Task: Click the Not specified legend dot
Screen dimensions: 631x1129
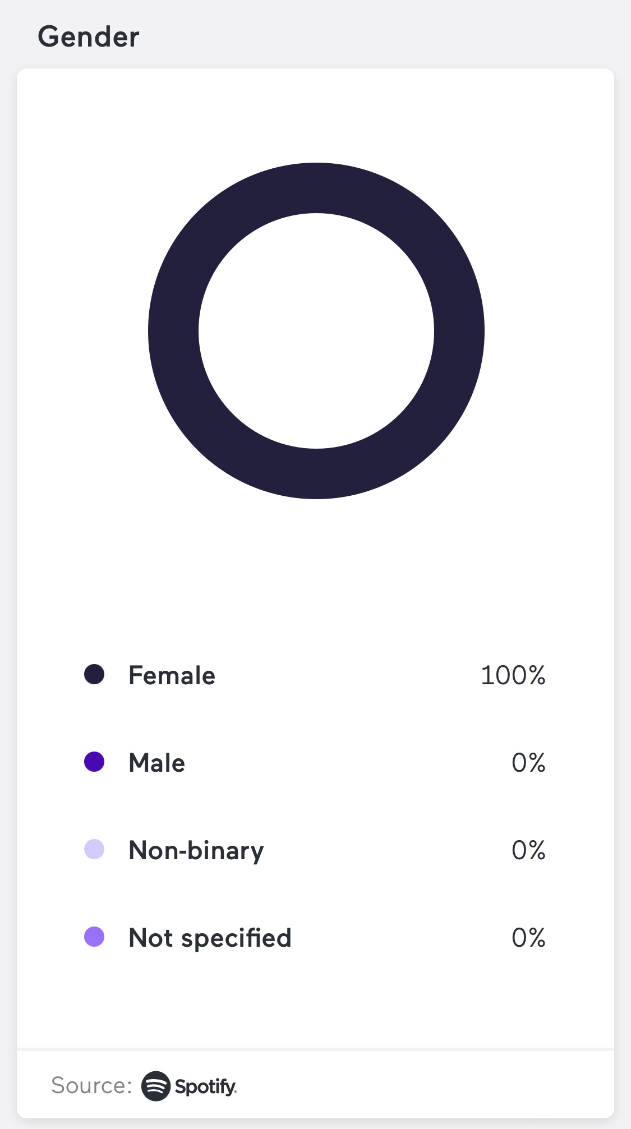Action: coord(94,937)
